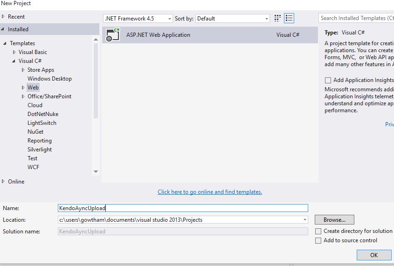Viewport: 394px width, 266px height.
Task: Expand the Web node arrow
Action: click(23, 88)
